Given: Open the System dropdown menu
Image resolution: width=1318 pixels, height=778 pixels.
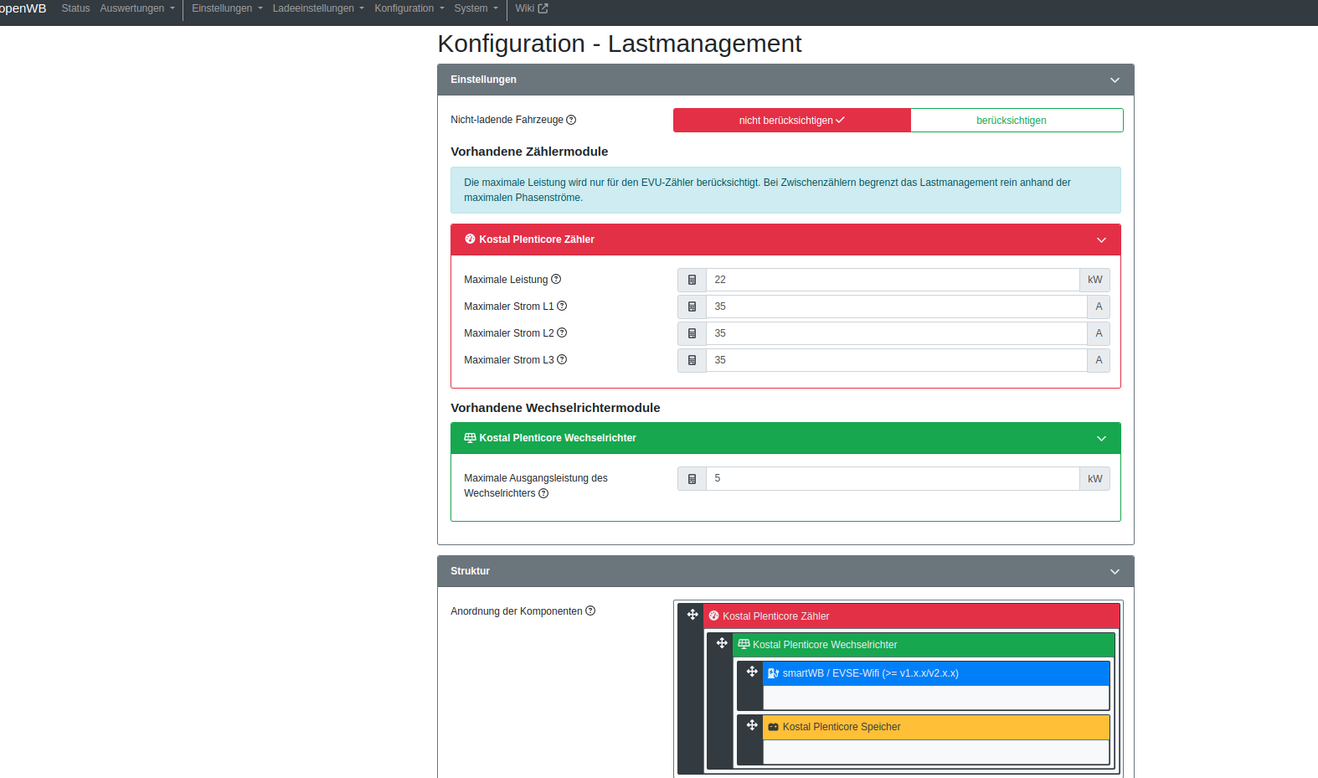Looking at the screenshot, I should (476, 8).
